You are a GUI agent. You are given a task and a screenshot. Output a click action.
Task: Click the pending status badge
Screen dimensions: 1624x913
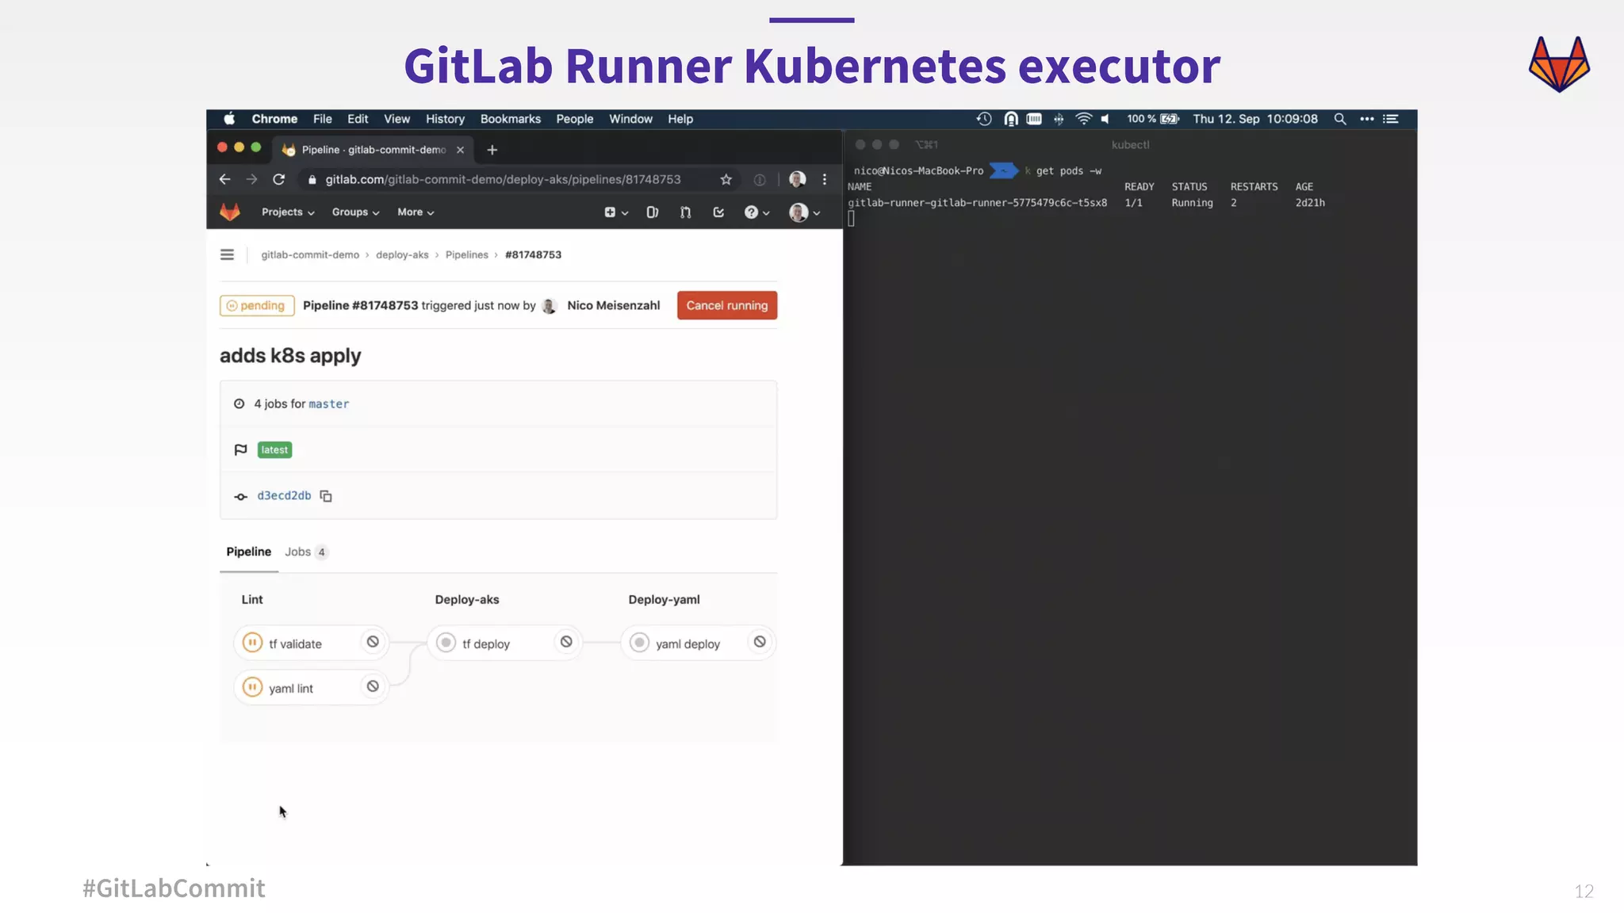point(257,306)
